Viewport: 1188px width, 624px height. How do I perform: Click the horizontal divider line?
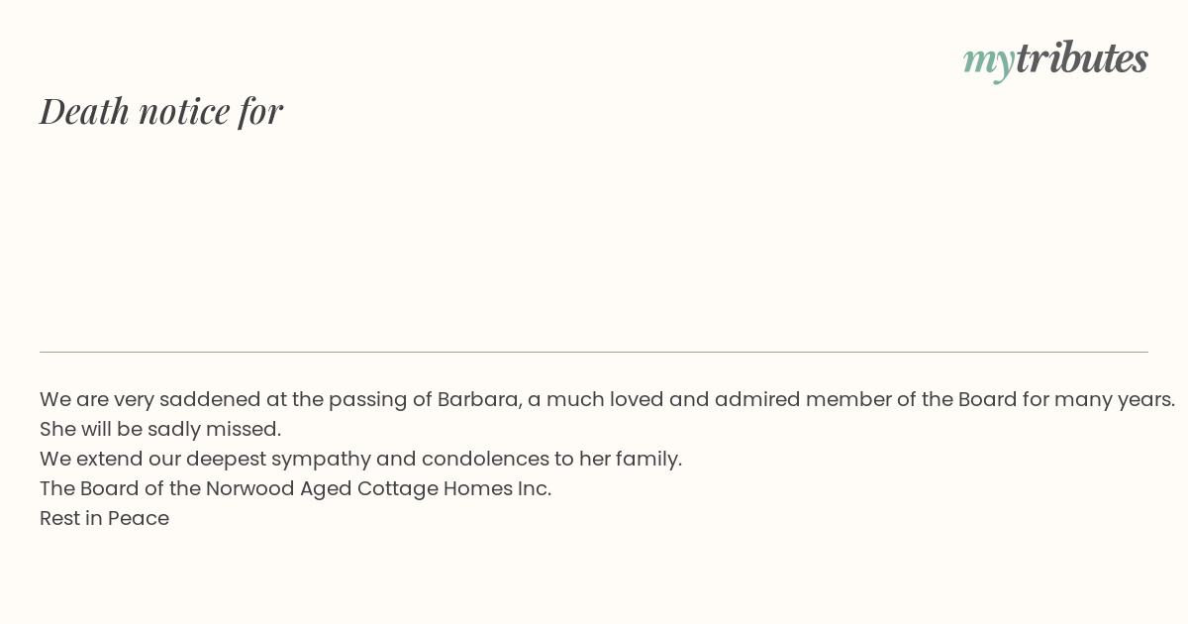click(x=594, y=352)
